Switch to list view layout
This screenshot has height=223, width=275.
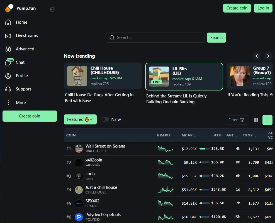pyautogui.click(x=267, y=120)
